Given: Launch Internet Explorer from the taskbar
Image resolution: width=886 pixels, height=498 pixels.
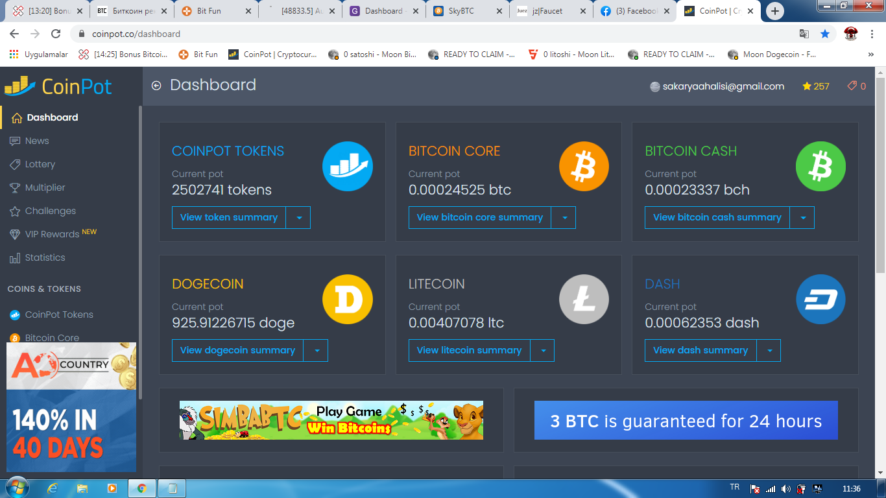Looking at the screenshot, I should click(x=53, y=488).
